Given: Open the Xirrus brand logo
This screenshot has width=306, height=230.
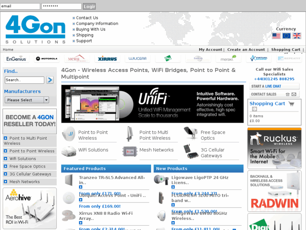Looking at the screenshot, I should (x=107, y=59).
